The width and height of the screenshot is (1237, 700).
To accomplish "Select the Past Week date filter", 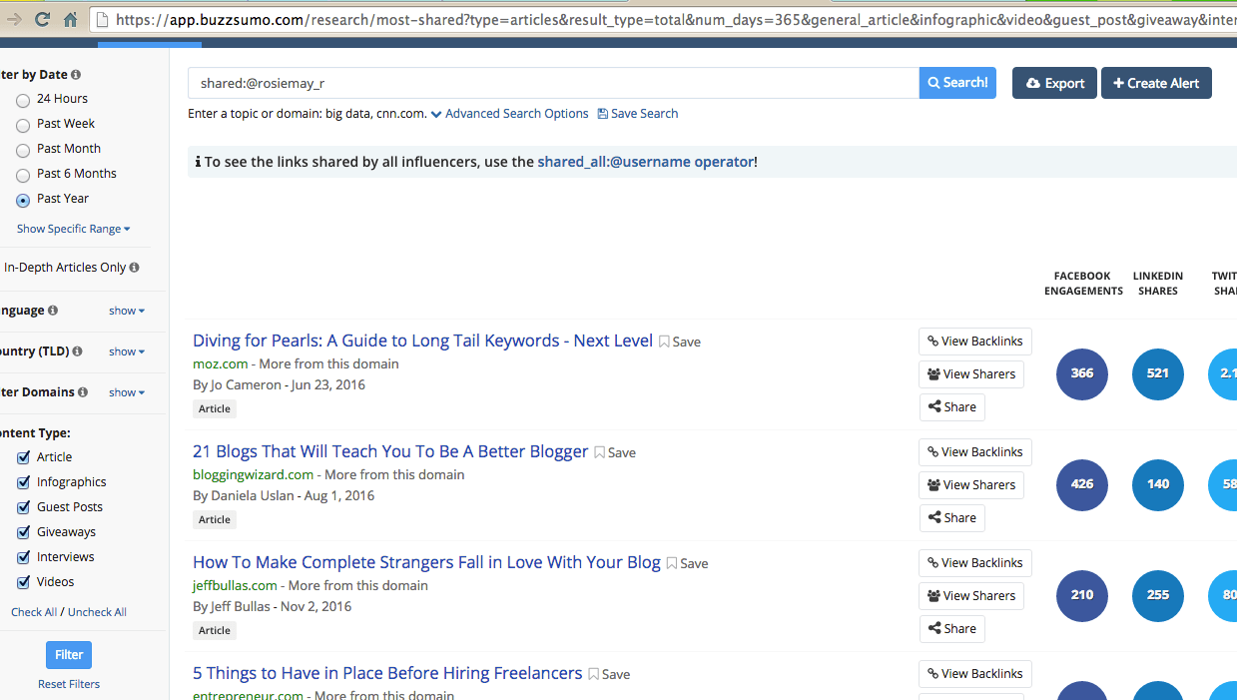I will pos(23,126).
